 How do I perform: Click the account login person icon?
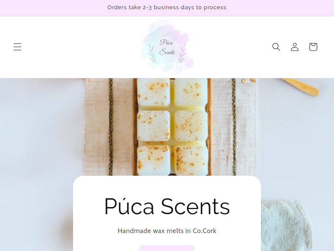295,47
